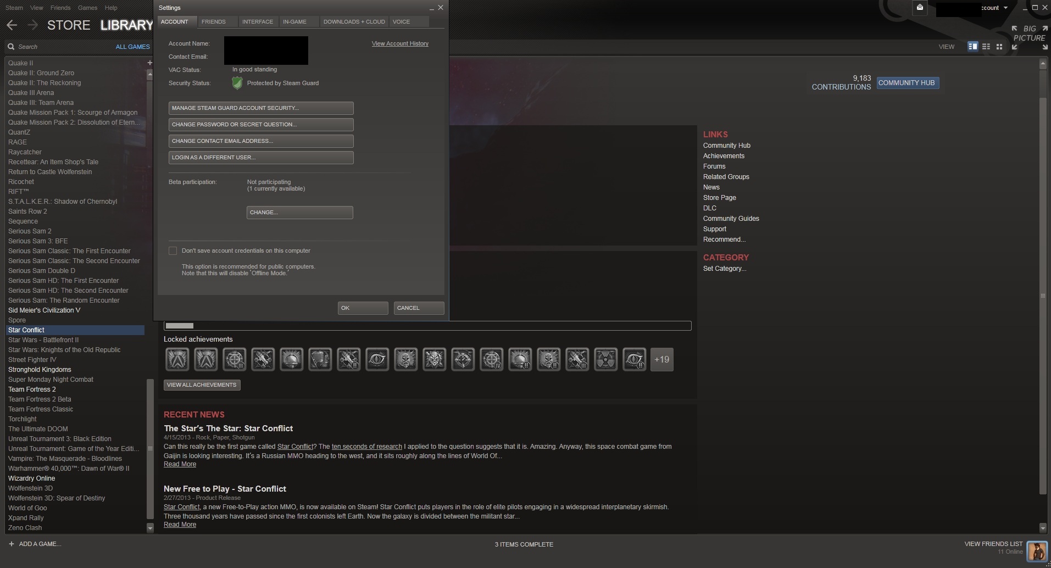Go to the STORE section
The width and height of the screenshot is (1051, 568).
69,25
